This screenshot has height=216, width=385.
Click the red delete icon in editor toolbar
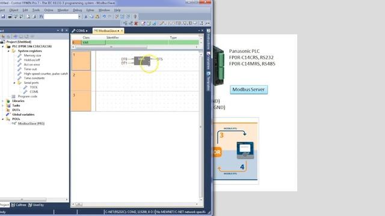137,23
